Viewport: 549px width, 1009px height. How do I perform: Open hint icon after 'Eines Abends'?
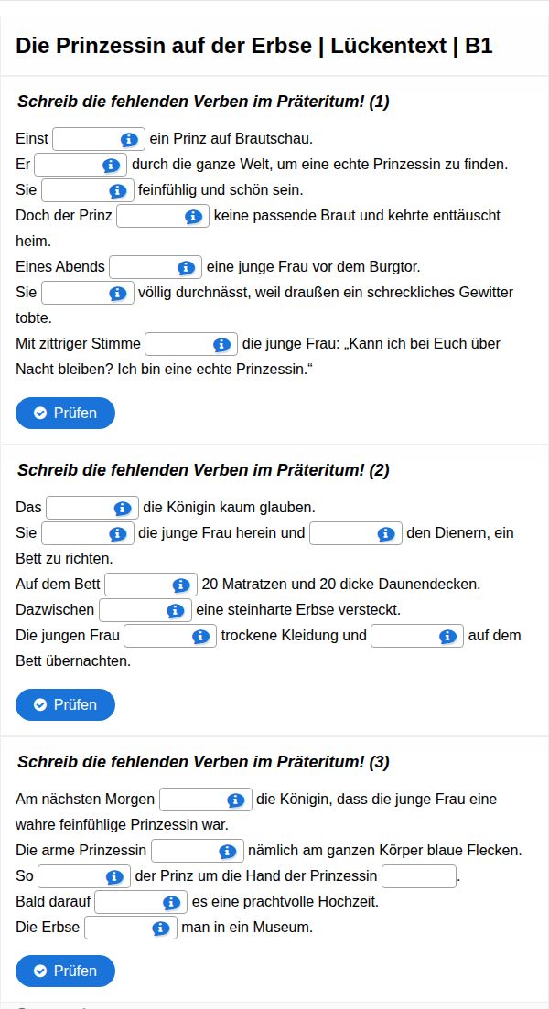tap(187, 268)
